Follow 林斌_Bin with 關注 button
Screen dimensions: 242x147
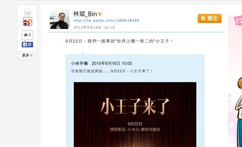point(210,18)
